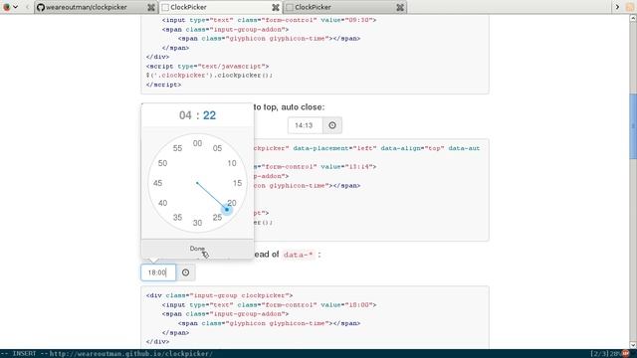Open the RSS feed icon
Viewport: 637px width, 358px height.
[x=630, y=7]
